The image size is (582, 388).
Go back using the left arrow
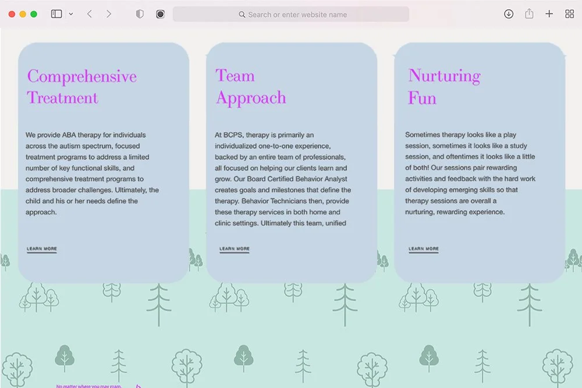pos(89,13)
